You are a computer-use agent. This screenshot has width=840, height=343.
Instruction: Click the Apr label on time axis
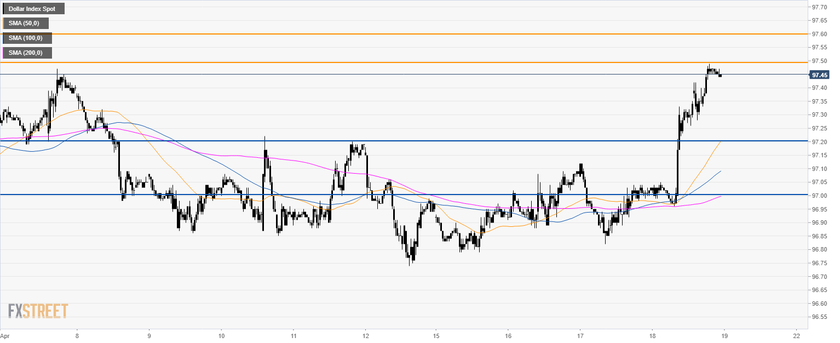coord(5,334)
